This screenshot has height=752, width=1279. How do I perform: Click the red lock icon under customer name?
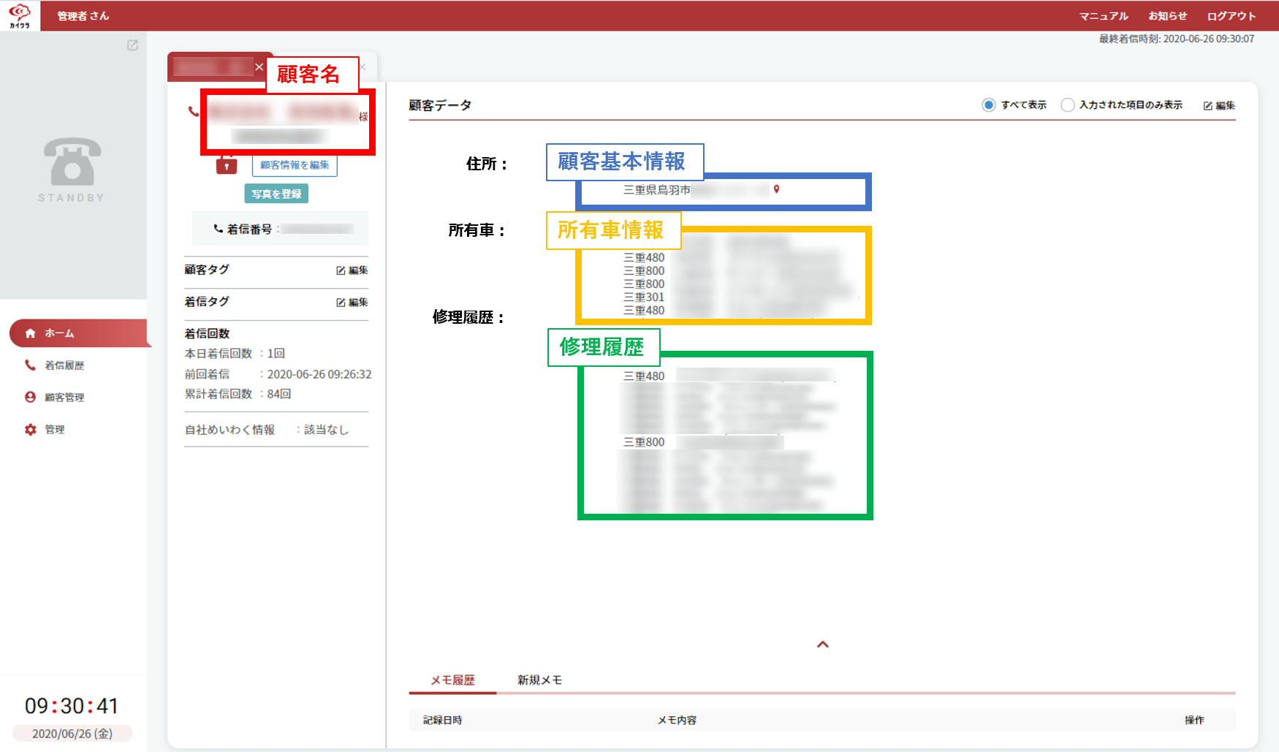[227, 166]
